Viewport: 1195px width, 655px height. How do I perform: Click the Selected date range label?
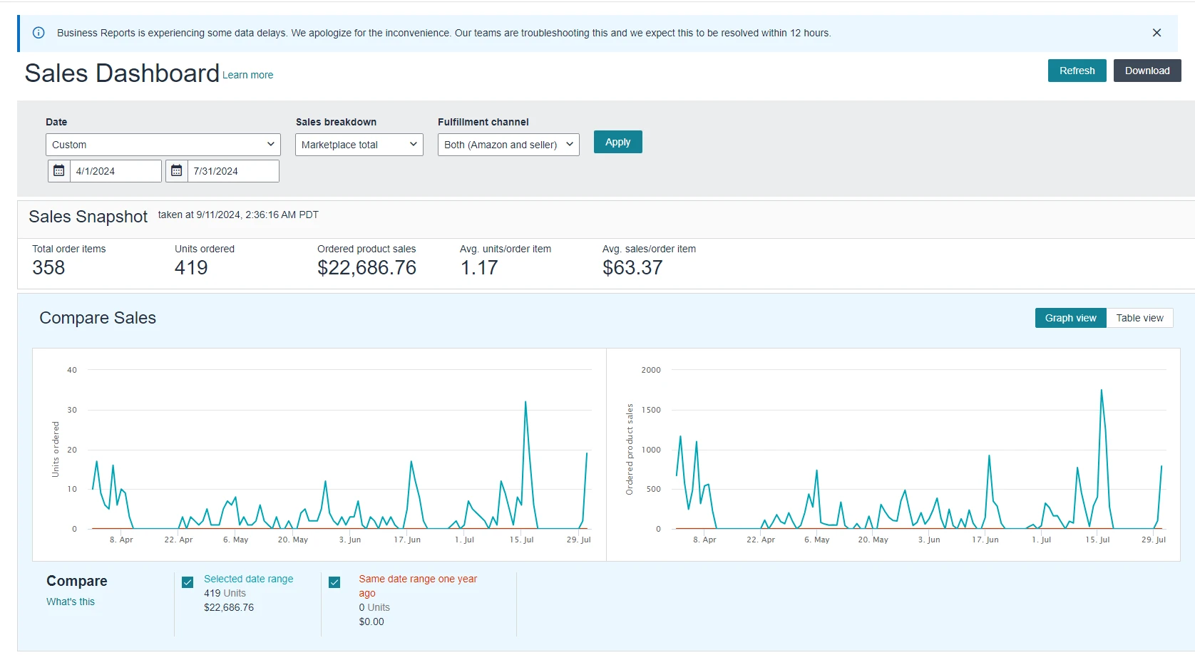click(248, 579)
